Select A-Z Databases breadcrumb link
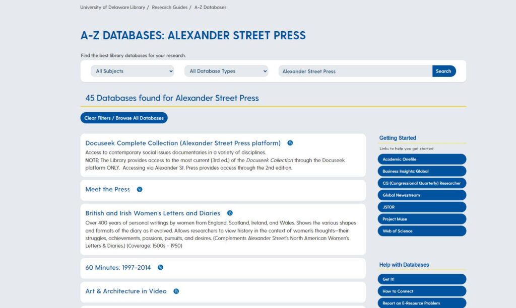The height and width of the screenshot is (308, 516). click(210, 8)
